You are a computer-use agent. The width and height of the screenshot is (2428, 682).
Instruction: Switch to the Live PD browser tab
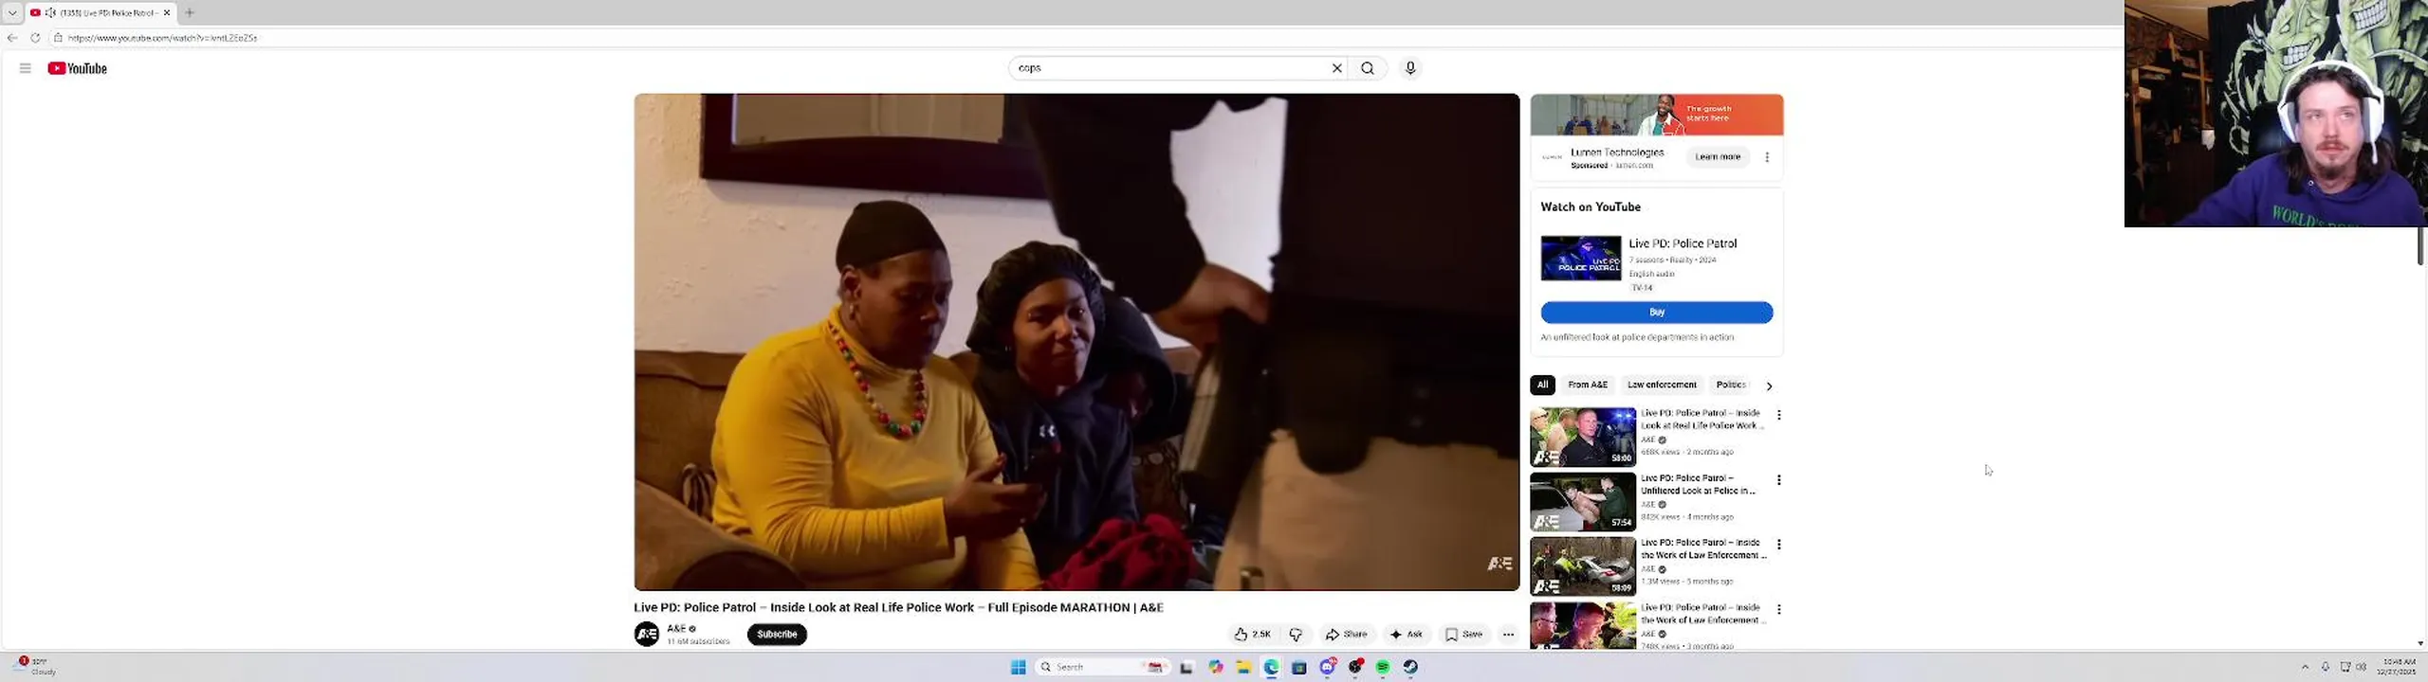[101, 13]
